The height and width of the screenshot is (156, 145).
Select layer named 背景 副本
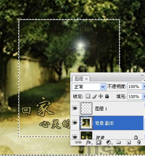[x=104, y=123]
